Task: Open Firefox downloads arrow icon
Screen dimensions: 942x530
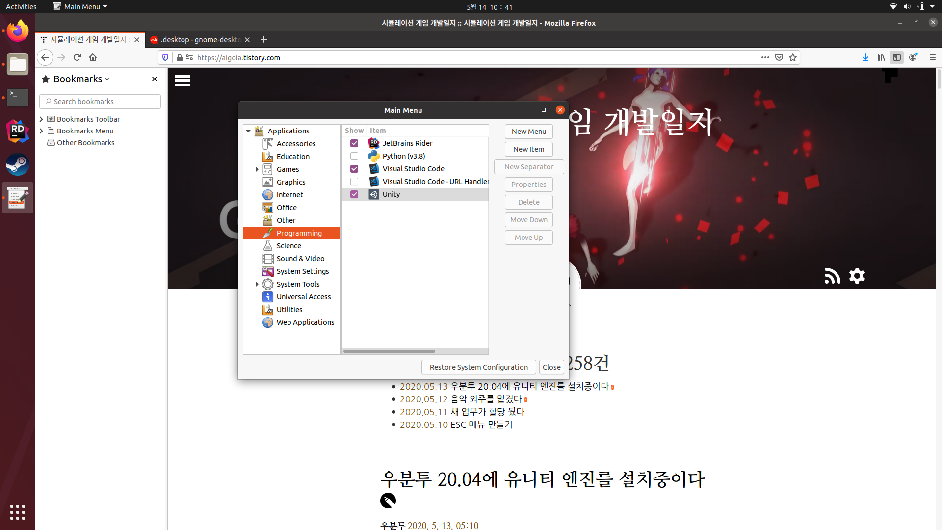Action: coord(865,57)
